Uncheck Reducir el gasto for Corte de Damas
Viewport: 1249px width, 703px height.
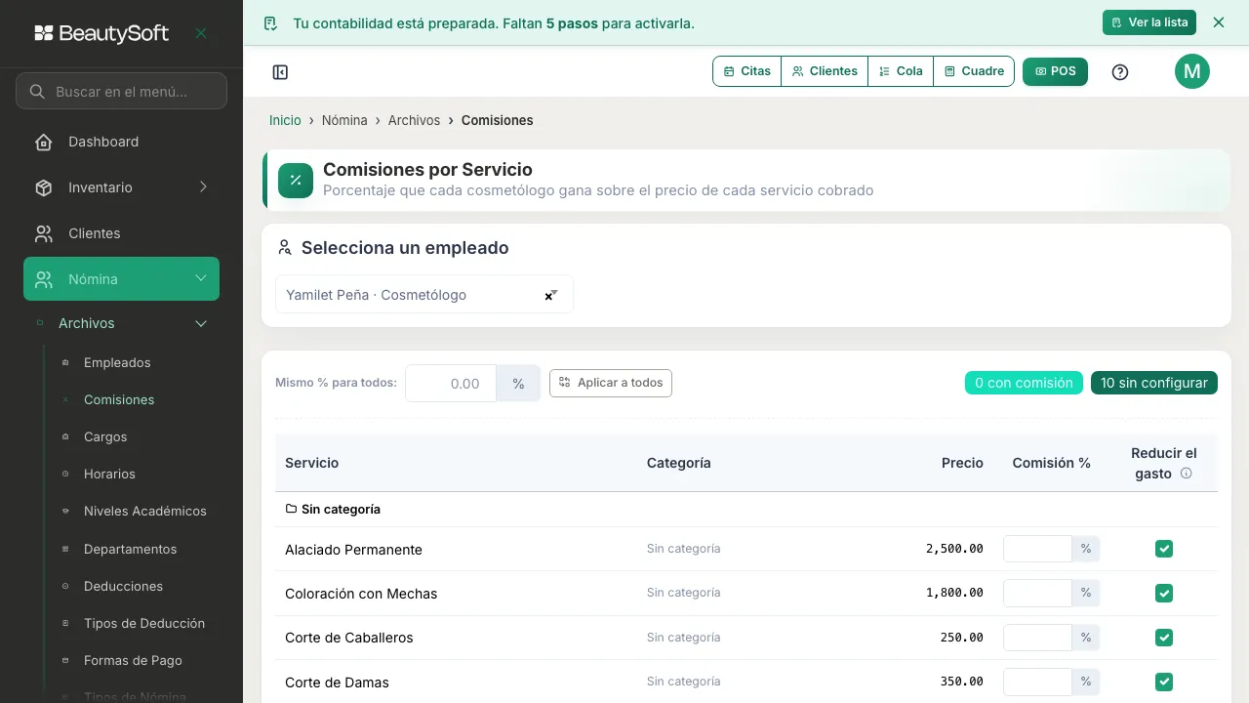(1163, 682)
